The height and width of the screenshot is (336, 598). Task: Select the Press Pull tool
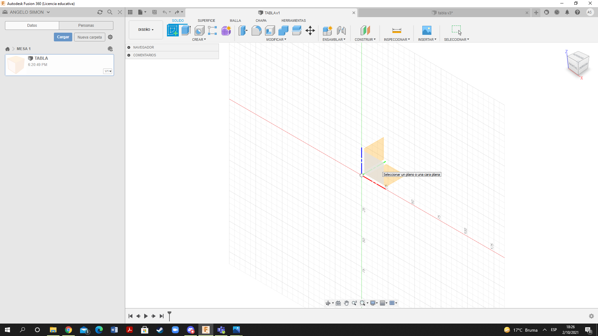click(x=243, y=30)
